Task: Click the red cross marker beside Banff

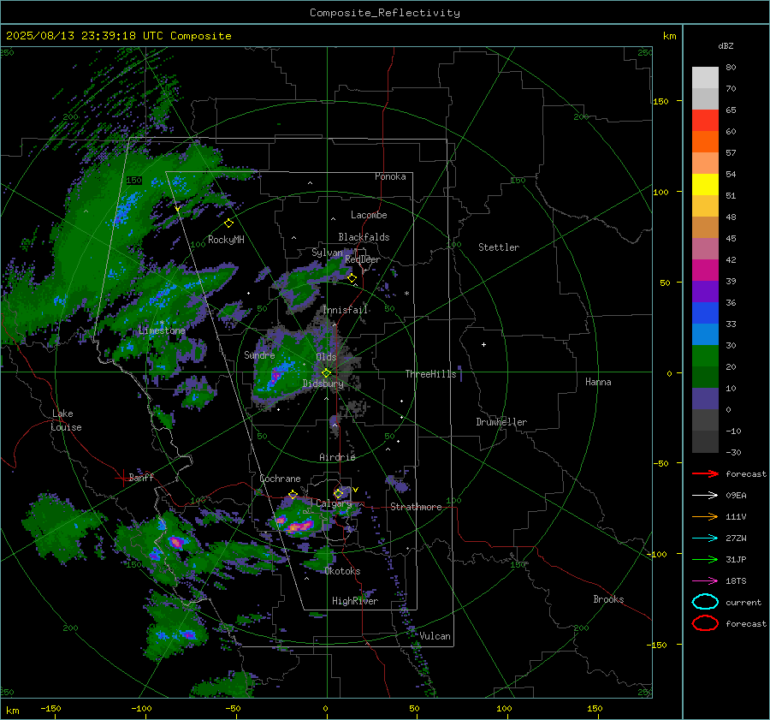Action: tap(122, 478)
